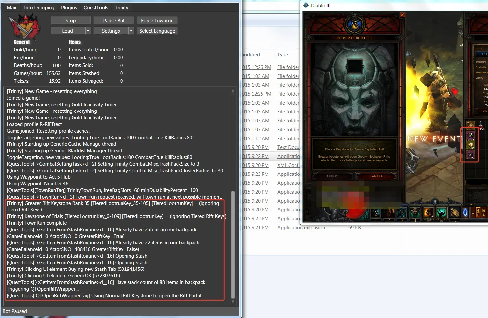This screenshot has width=488, height=318.
Task: Click log line '[Trinity] TownRun complete'
Action: pyautogui.click(x=37, y=223)
